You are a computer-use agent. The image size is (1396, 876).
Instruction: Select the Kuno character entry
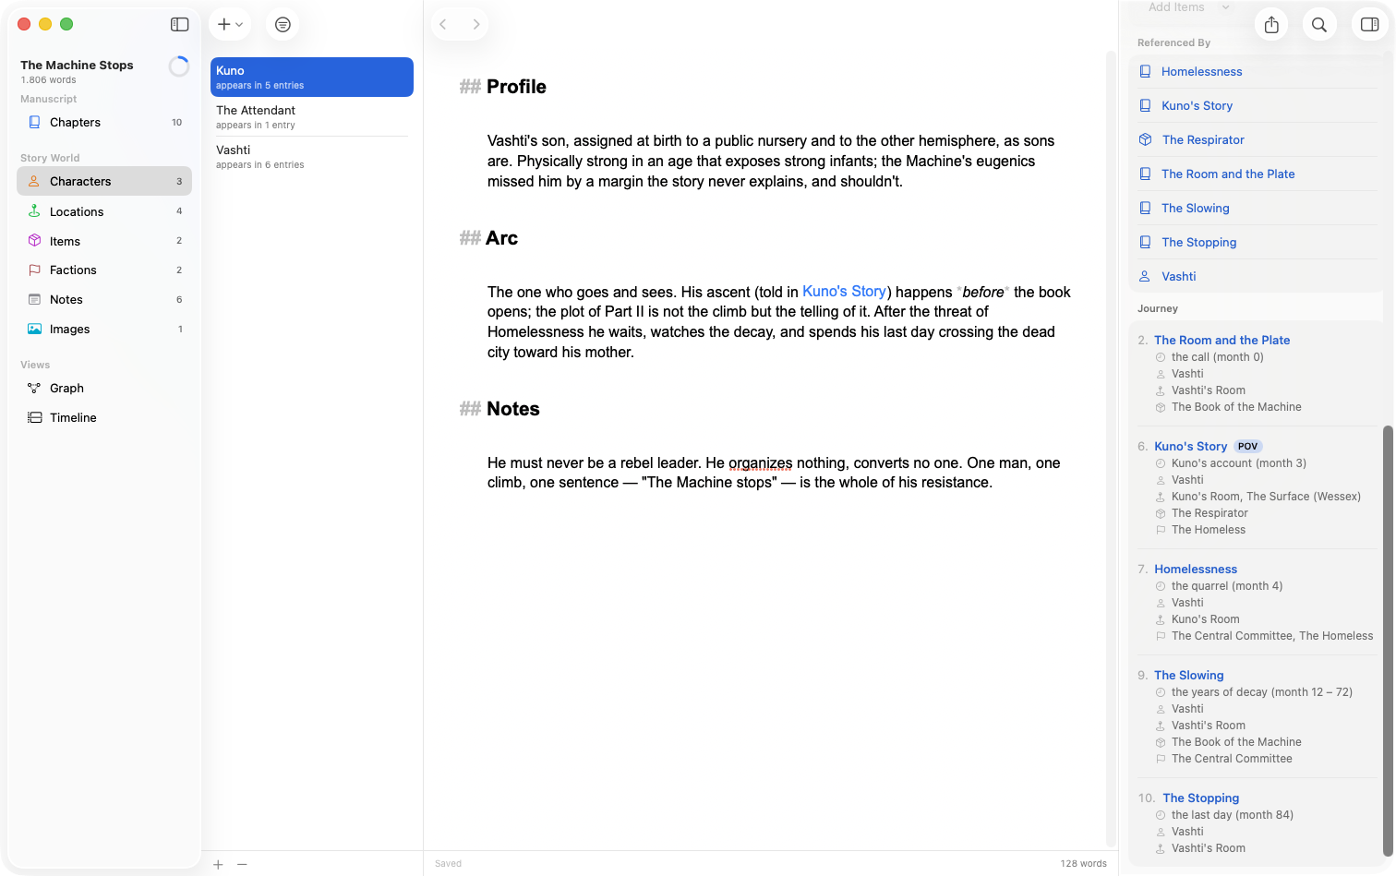point(312,78)
